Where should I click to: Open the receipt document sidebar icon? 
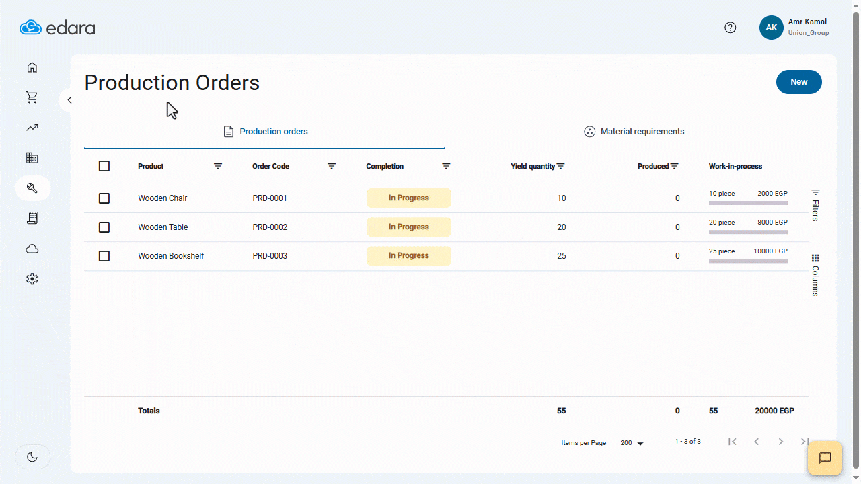pos(32,218)
